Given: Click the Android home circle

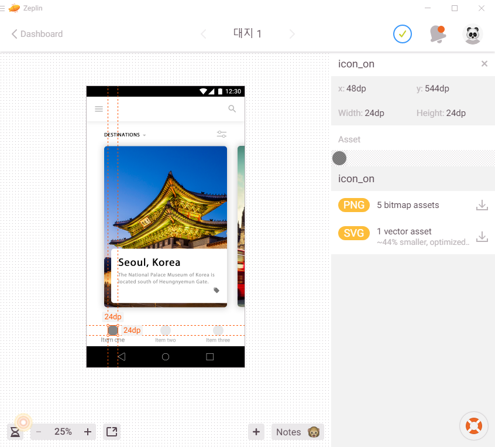Looking at the screenshot, I should [166, 357].
